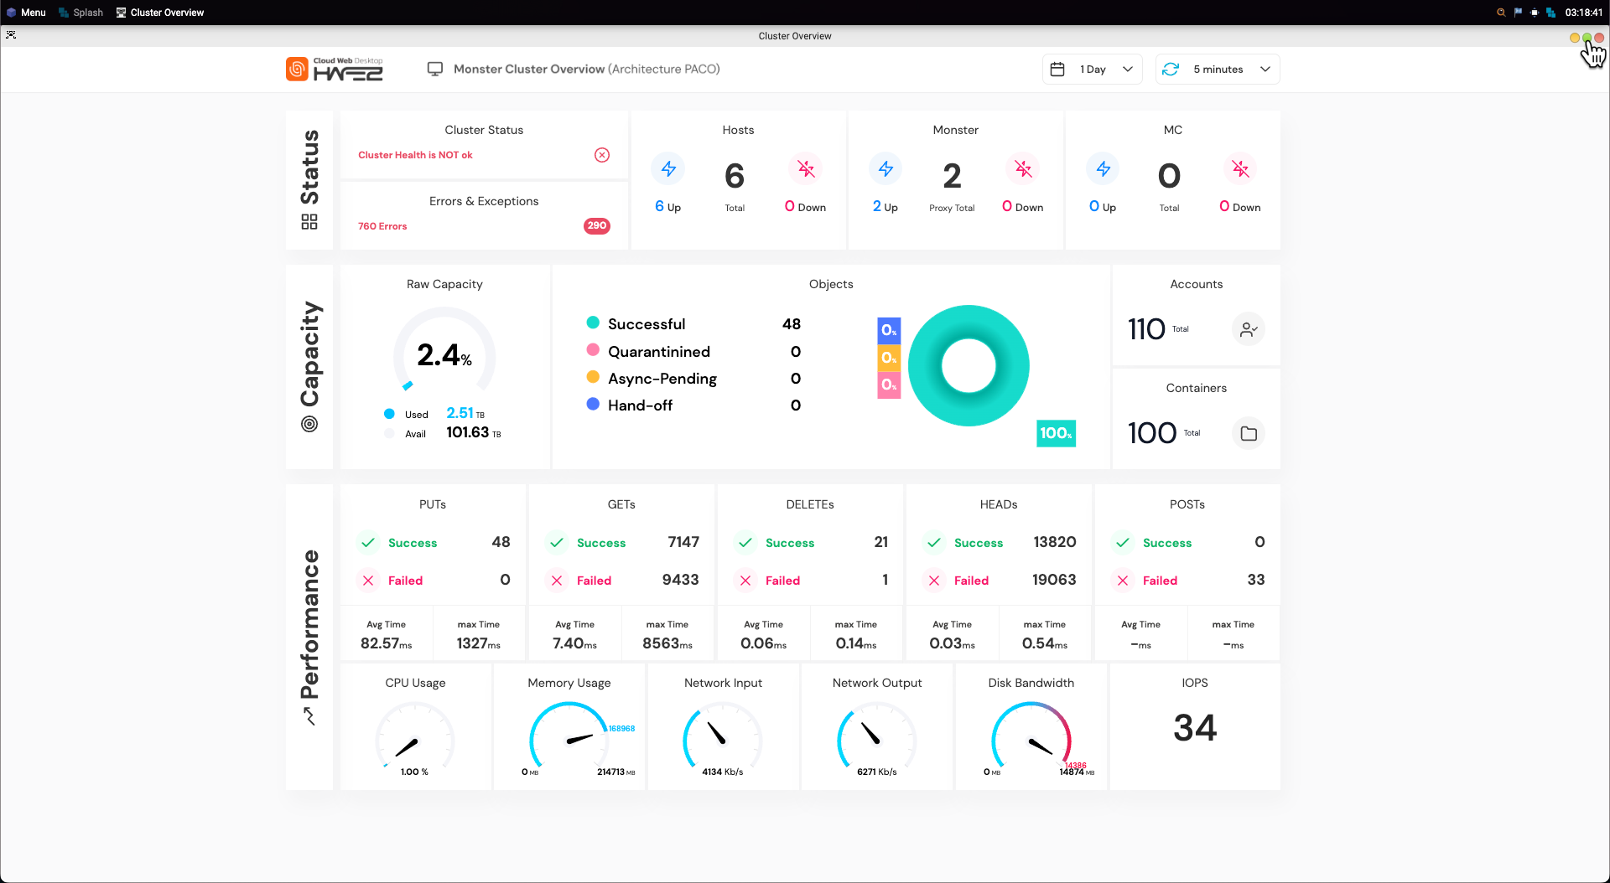Click the Monster Down crossed-lightning icon
Viewport: 1610px width, 883px height.
[x=1023, y=169]
